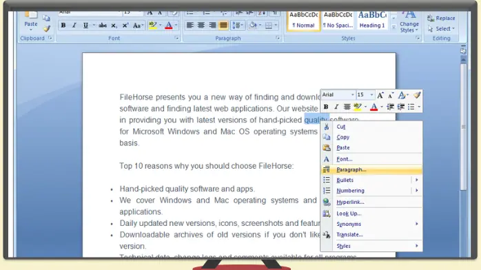
Task: Open the Numbering submenu in the context menu
Action: pyautogui.click(x=371, y=191)
